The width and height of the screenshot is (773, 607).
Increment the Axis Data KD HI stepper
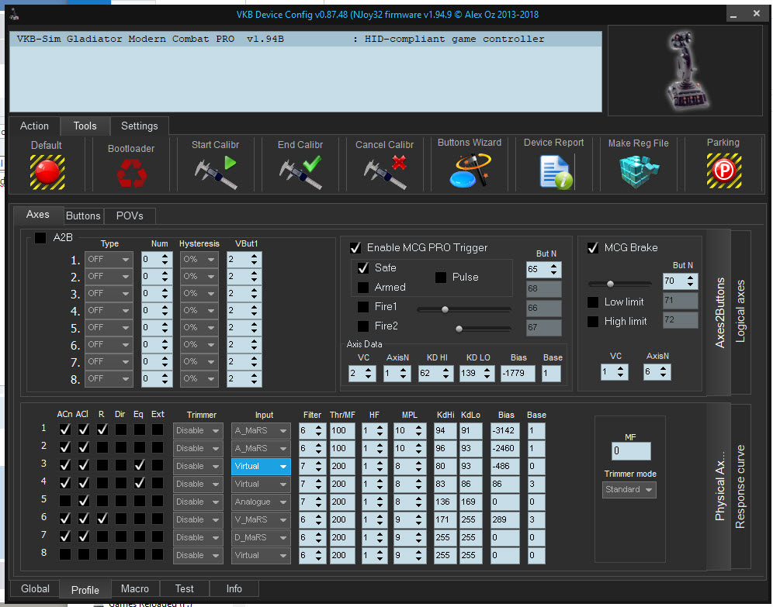tap(445, 370)
